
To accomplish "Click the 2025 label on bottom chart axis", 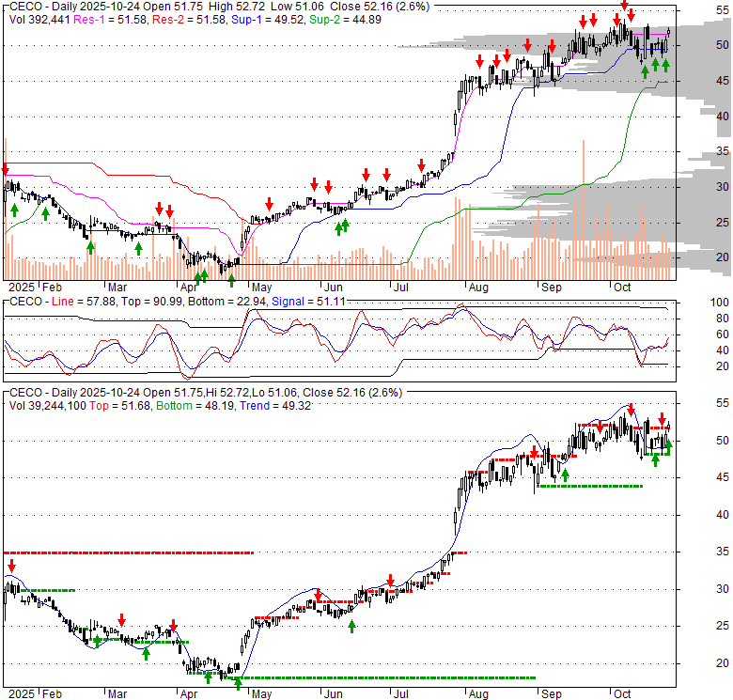I will click(22, 694).
